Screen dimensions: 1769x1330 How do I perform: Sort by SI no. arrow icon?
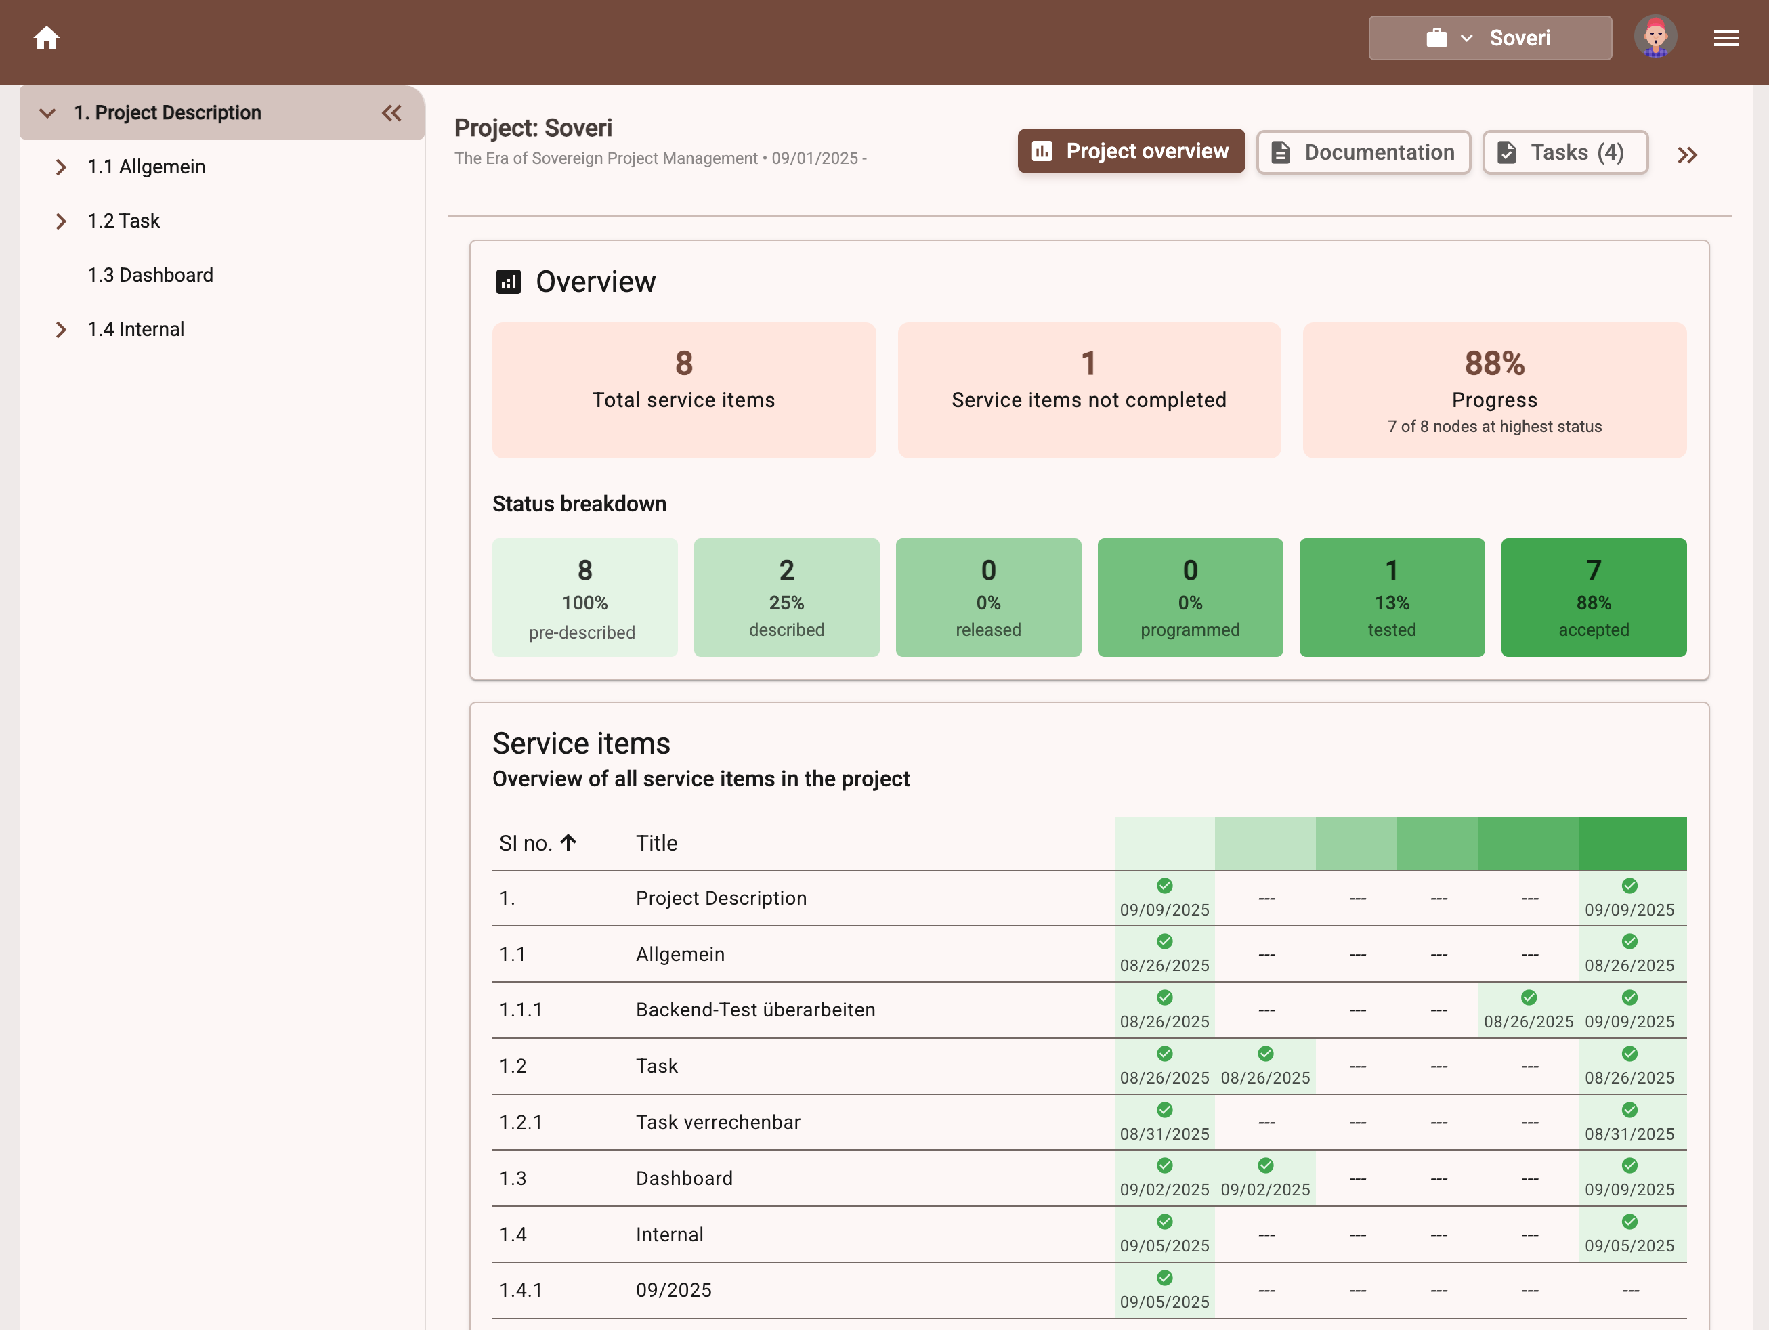click(x=569, y=842)
